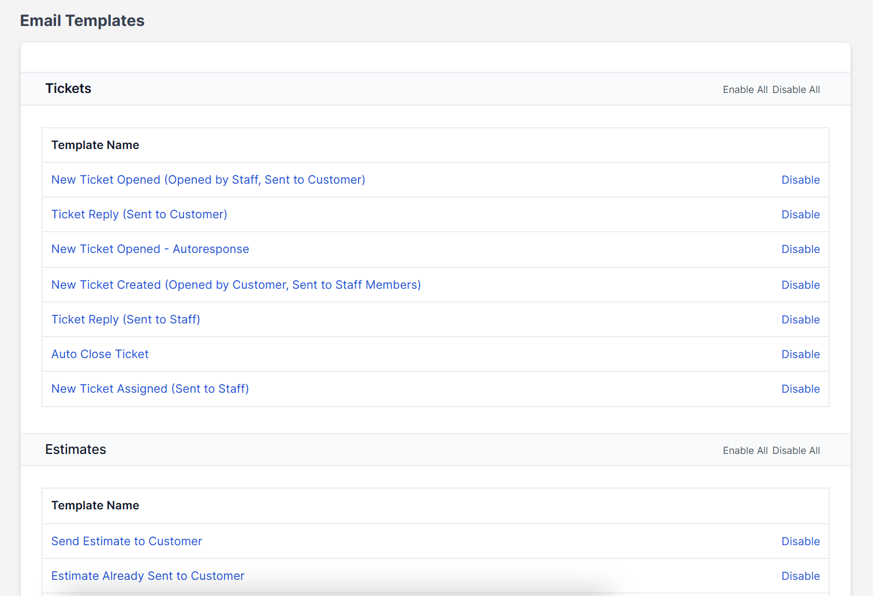Open 'Ticket Reply (Sent to Customer)' template
The height and width of the screenshot is (596, 873).
[x=139, y=214]
